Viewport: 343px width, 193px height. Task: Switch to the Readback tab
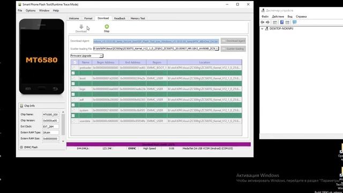point(120,18)
